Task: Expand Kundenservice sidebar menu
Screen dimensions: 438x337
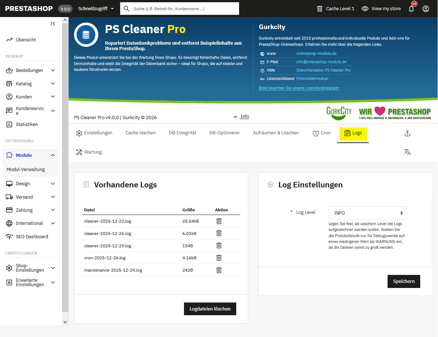Action: coord(53,111)
